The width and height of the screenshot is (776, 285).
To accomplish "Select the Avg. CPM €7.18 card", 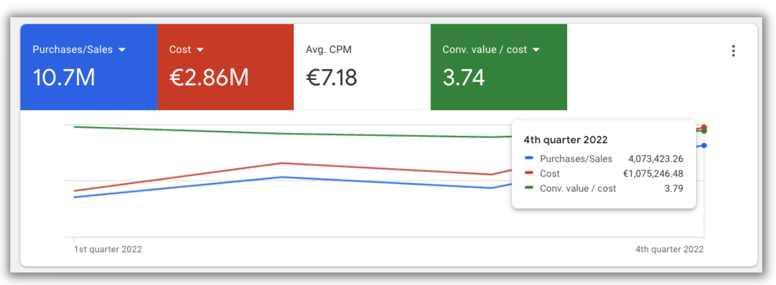I will [362, 67].
